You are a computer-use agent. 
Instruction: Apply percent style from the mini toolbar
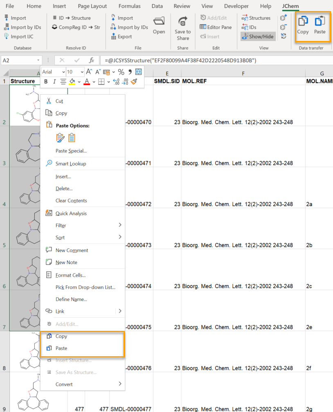tap(121, 72)
